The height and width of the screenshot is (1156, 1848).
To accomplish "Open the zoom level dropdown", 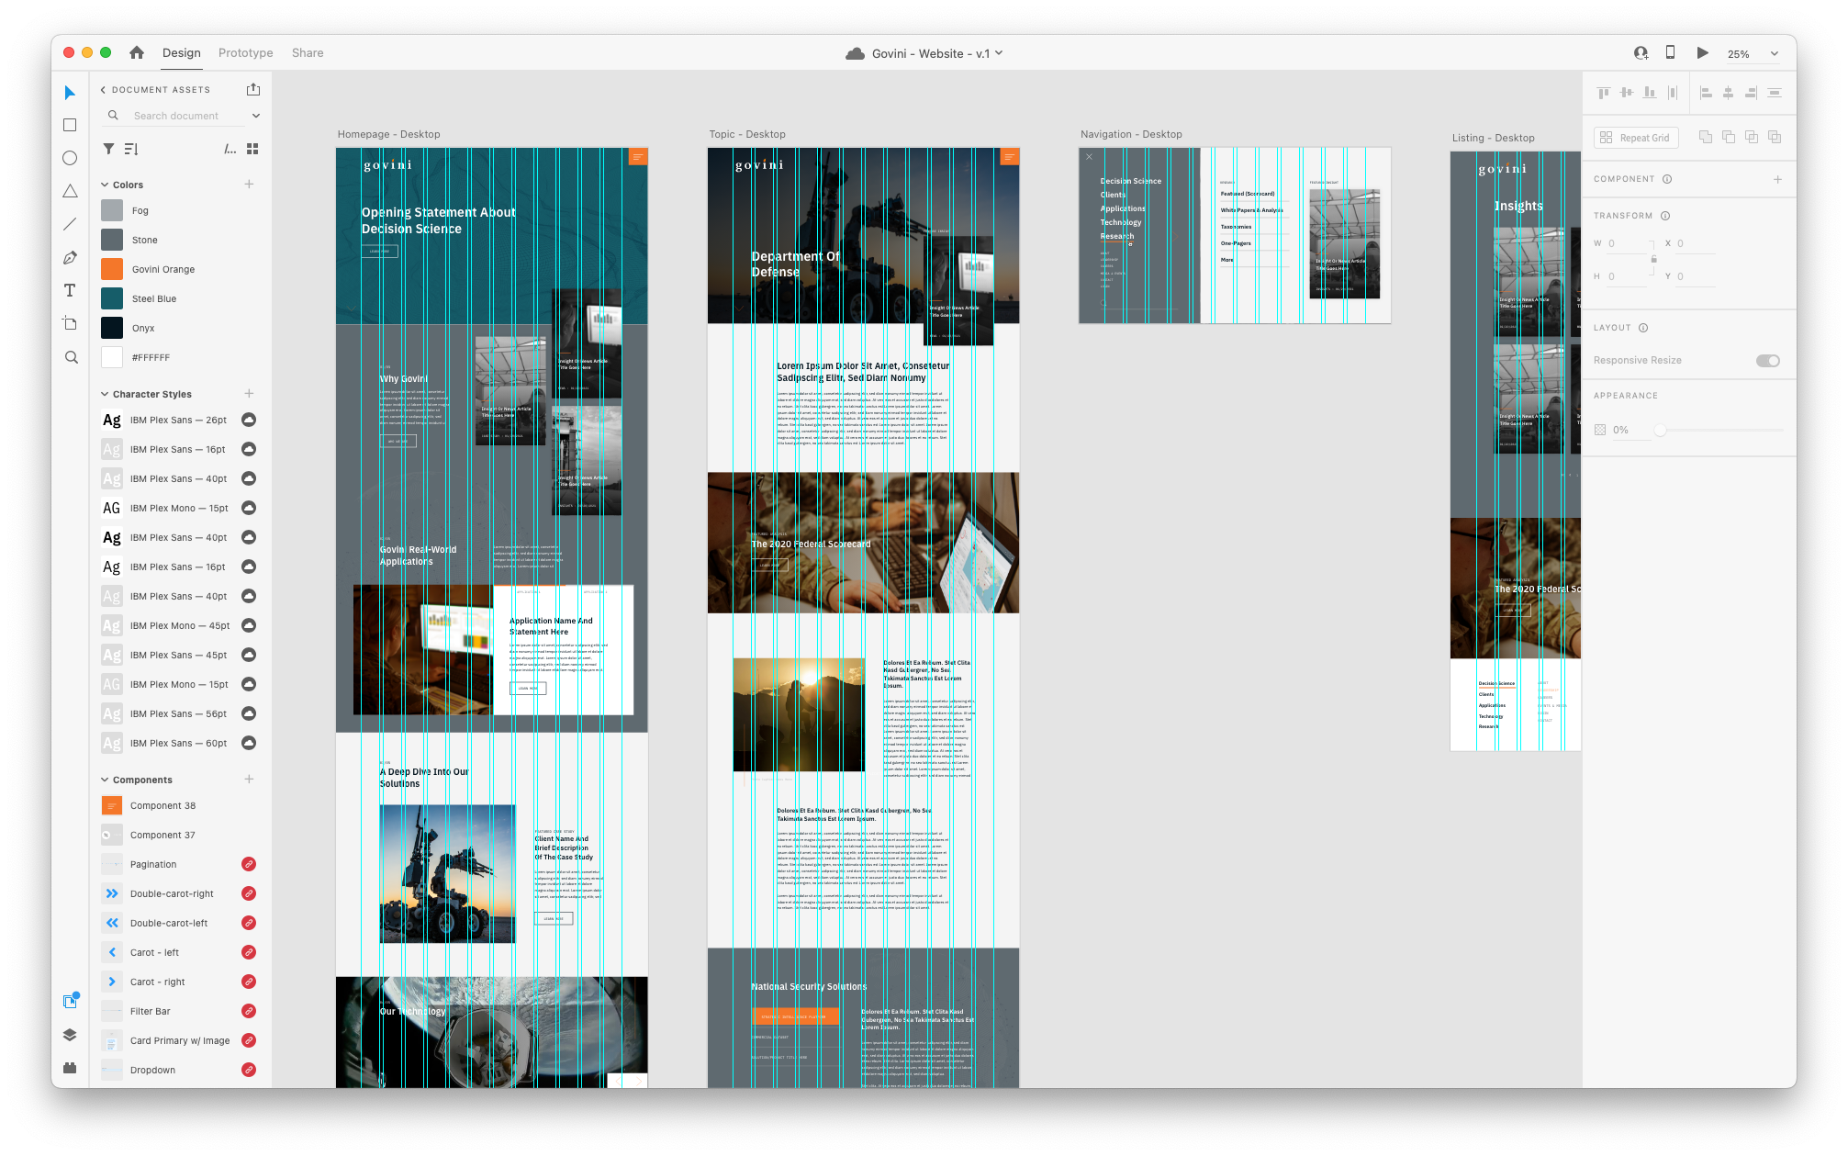I will (x=1774, y=54).
